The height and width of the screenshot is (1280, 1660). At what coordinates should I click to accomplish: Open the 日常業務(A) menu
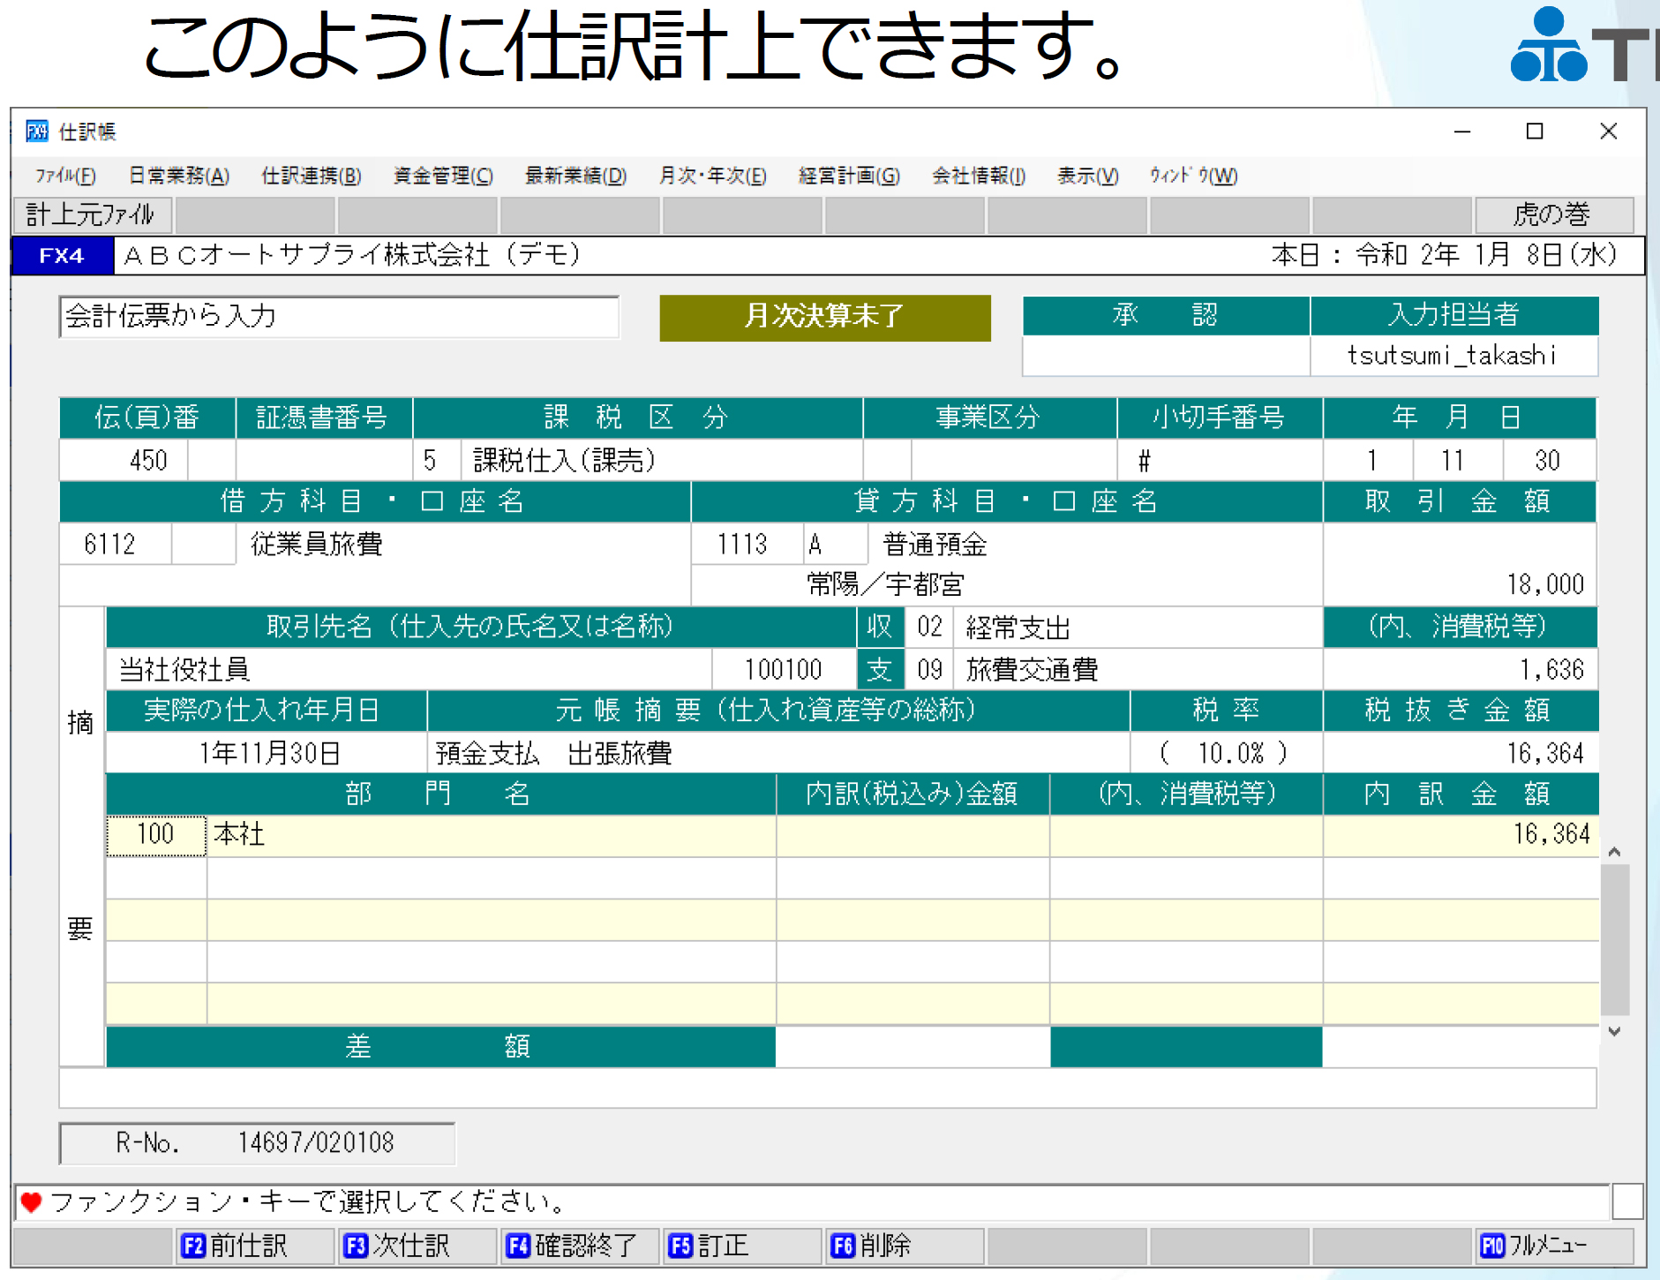coord(178,176)
